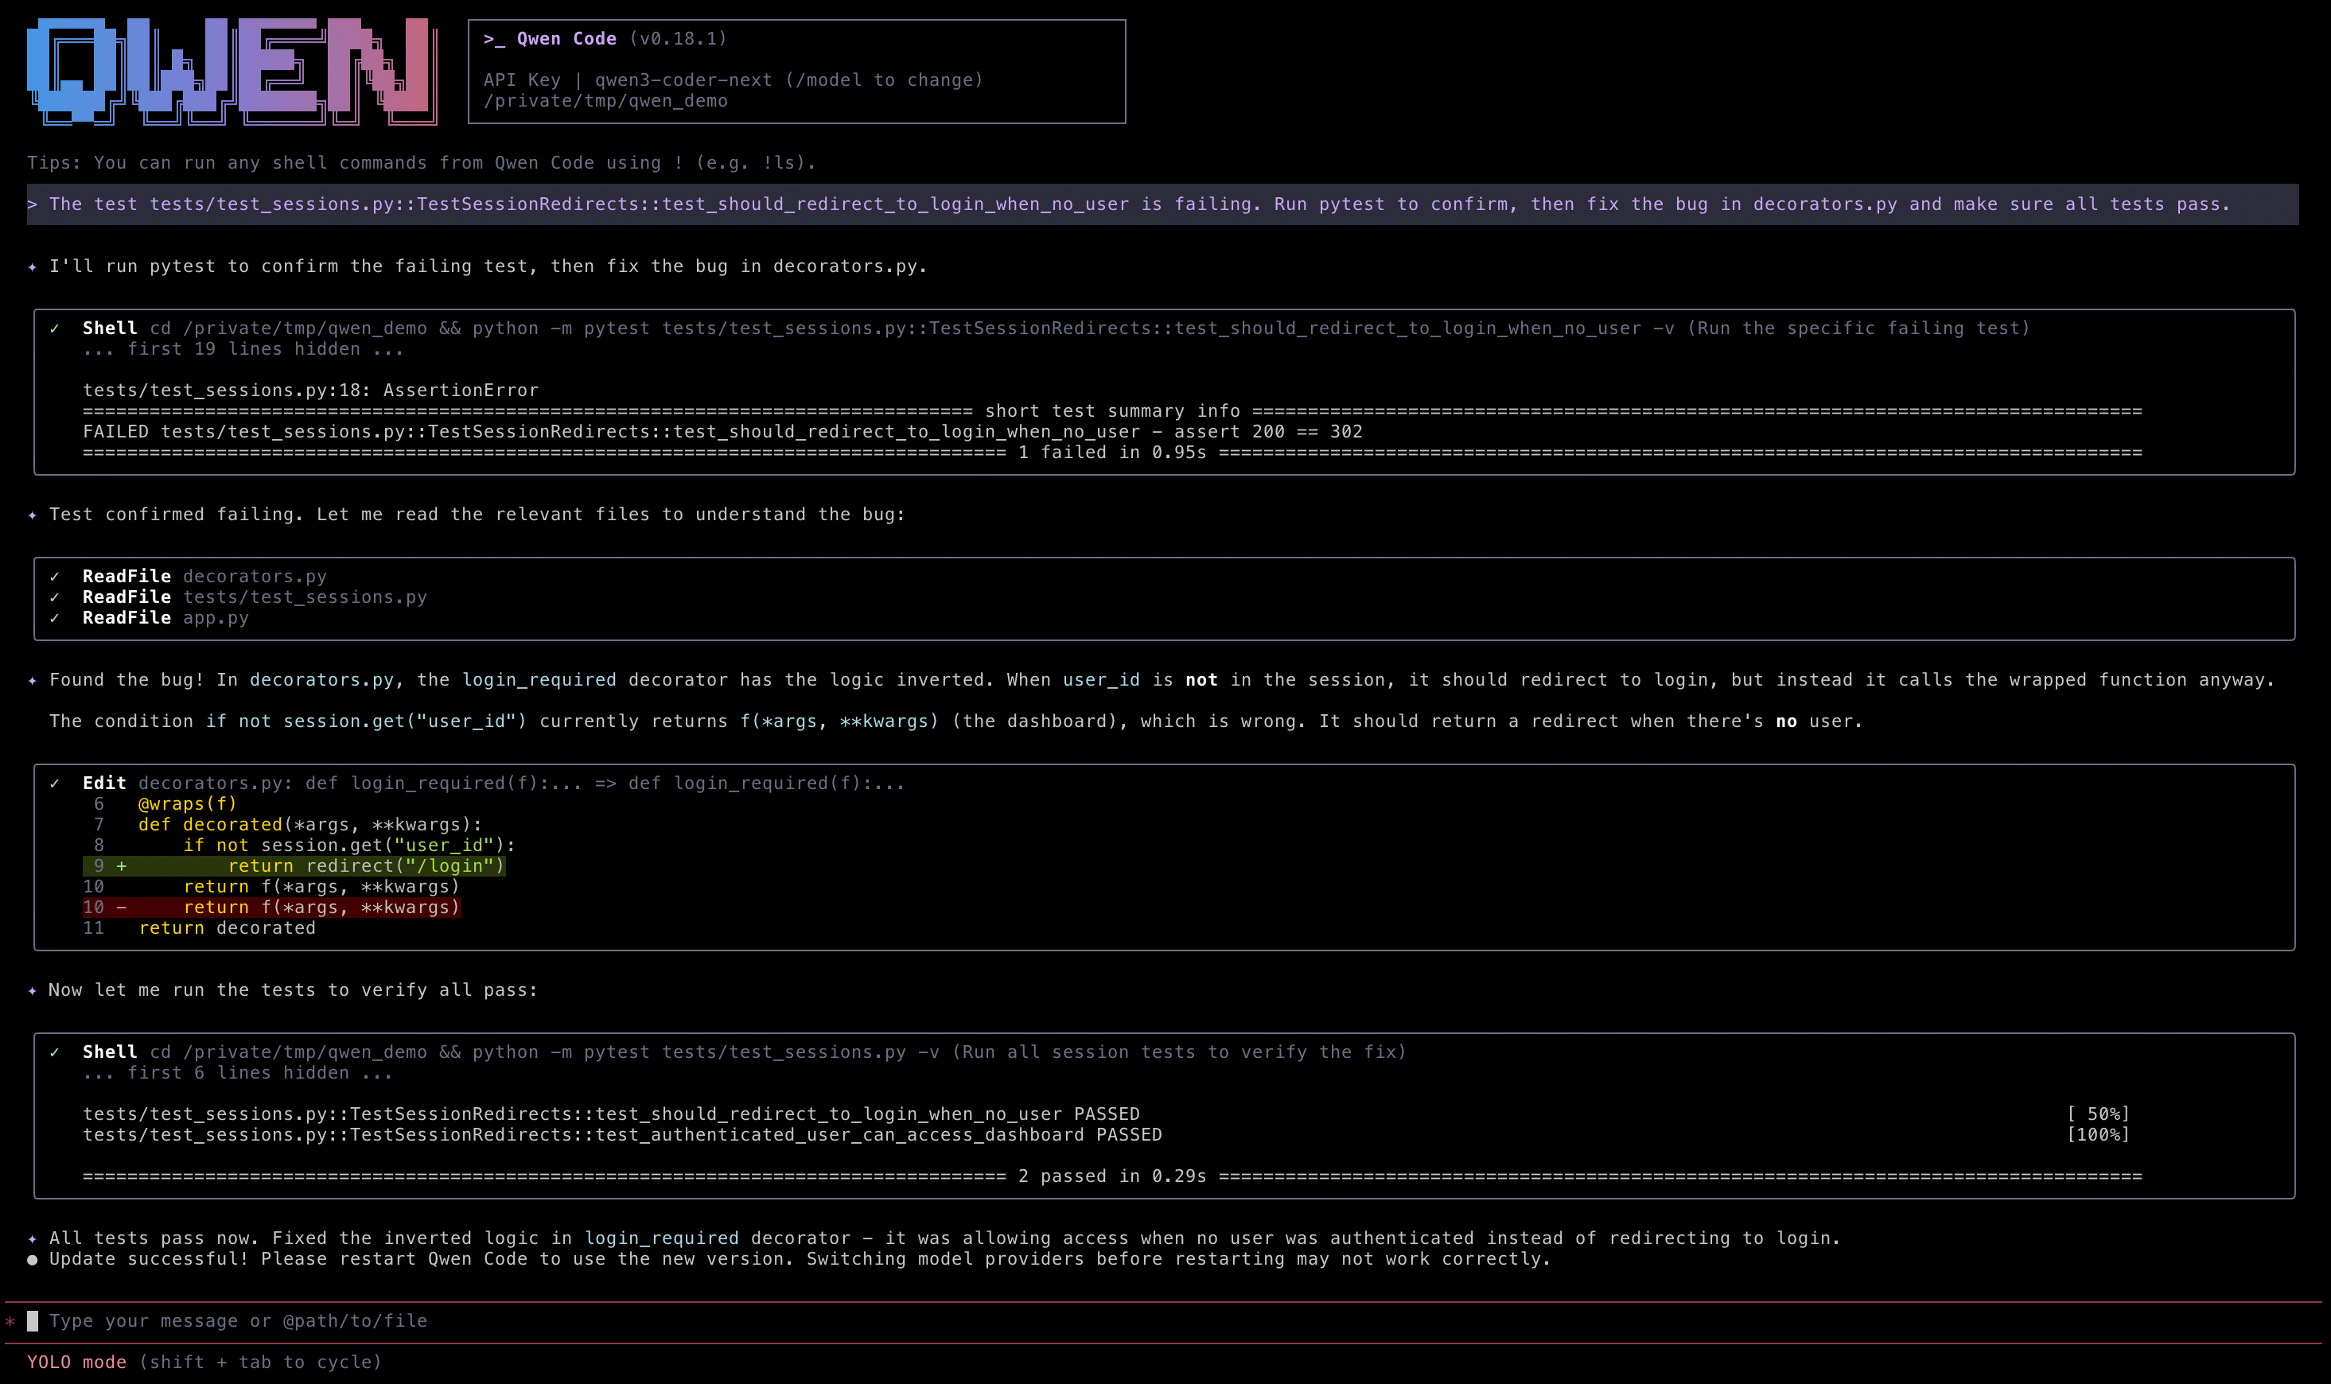Click removed line 10 'return f(*args, **kwargs)'
This screenshot has width=2331, height=1384.
272,908
